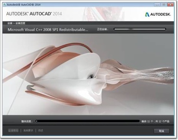This screenshot has width=178, height=140.
Task: Click the remaining products count text
Action: click(155, 121)
